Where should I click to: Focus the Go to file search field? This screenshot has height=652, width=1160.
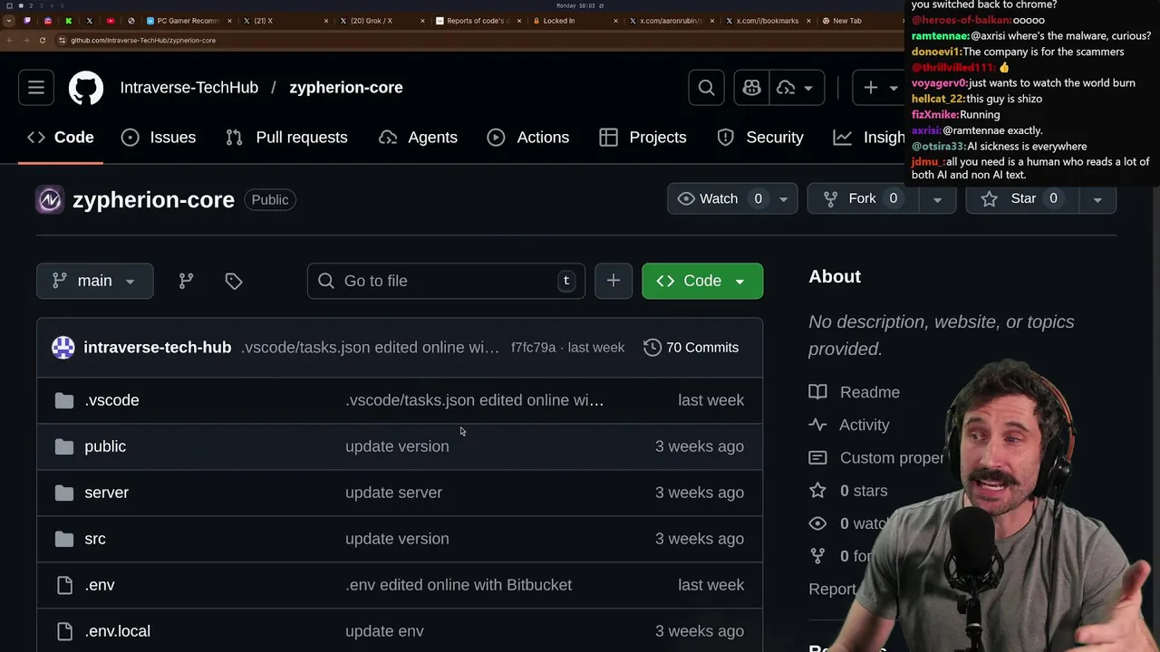[446, 281]
